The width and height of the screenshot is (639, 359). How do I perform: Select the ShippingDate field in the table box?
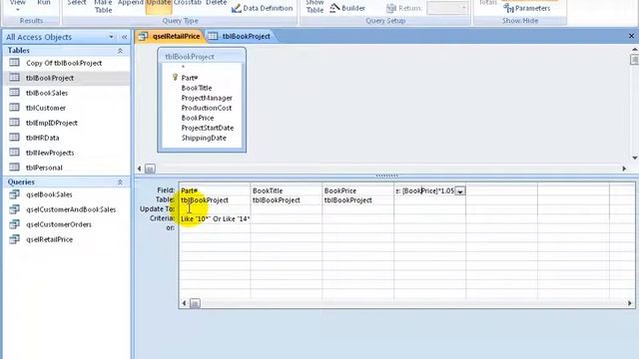point(204,138)
